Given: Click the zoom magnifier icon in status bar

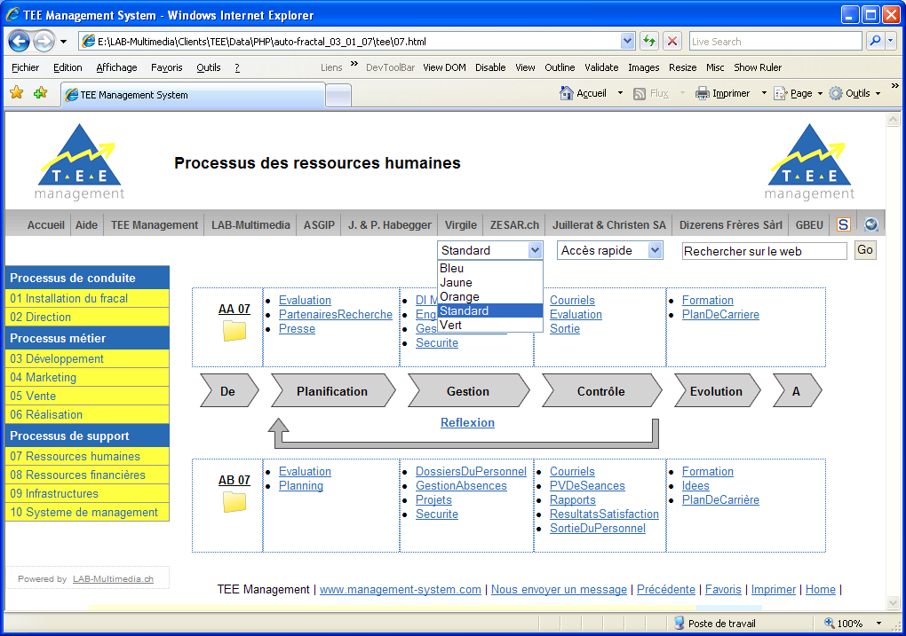Looking at the screenshot, I should pyautogui.click(x=829, y=623).
